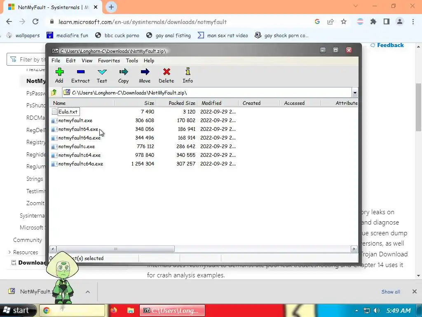Go back in Chrome browser

tap(9, 22)
